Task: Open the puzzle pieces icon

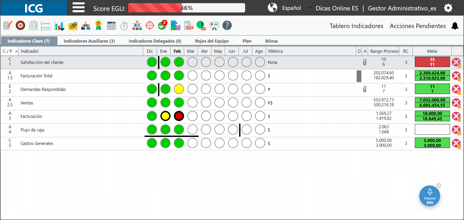Action: click(175, 25)
